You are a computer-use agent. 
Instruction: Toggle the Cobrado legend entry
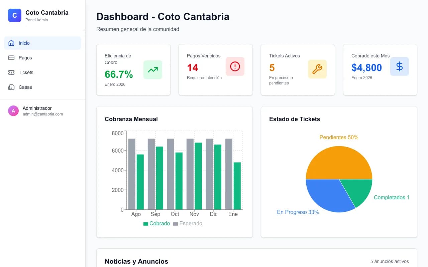coord(156,224)
